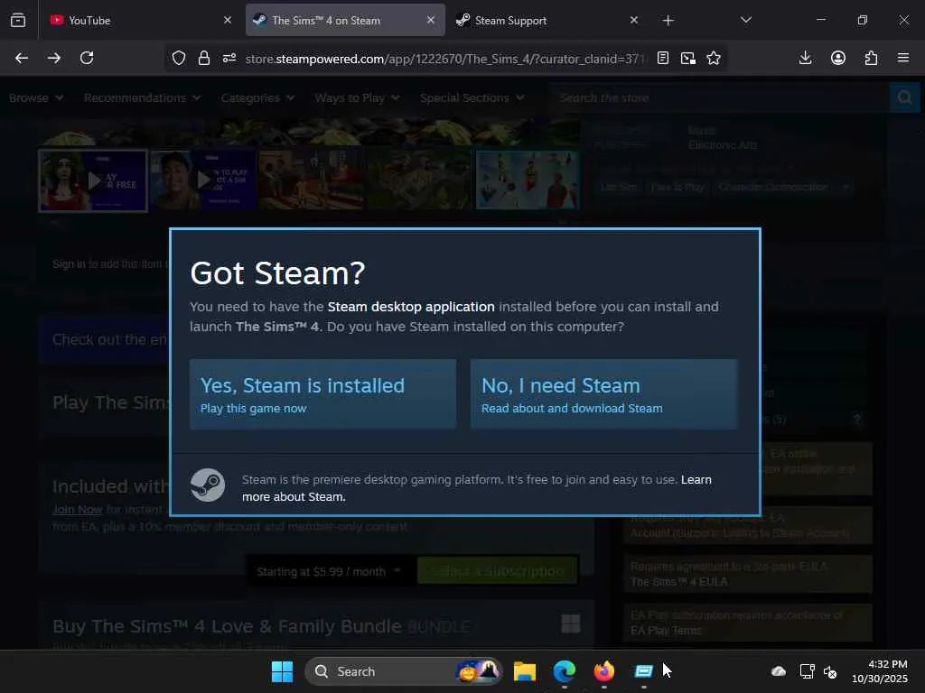The height and width of the screenshot is (693, 925).
Task: Open the Firefox downloads panel
Action: pyautogui.click(x=805, y=58)
